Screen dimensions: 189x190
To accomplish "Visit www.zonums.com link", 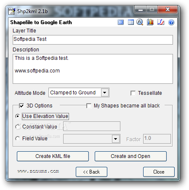I will pos(38,171).
